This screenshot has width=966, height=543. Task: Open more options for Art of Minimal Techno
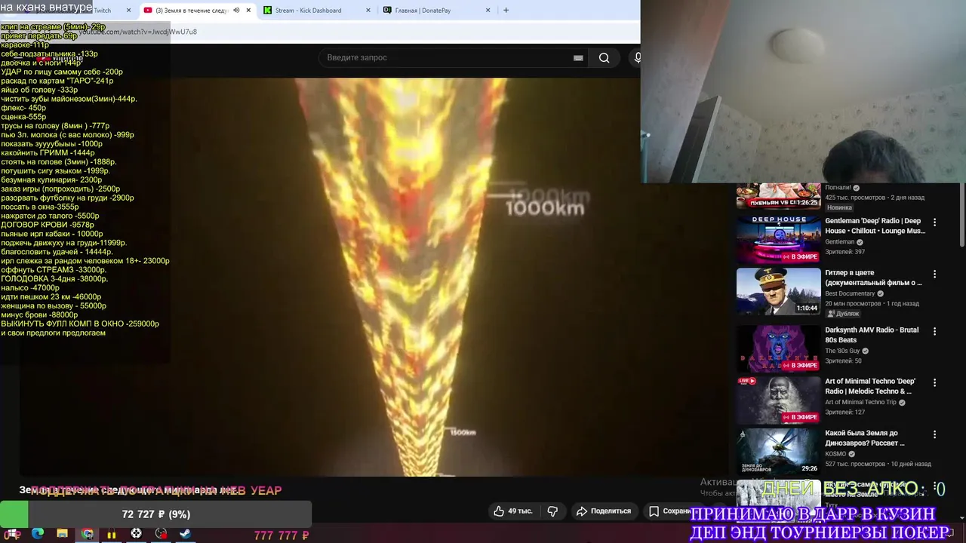934,382
